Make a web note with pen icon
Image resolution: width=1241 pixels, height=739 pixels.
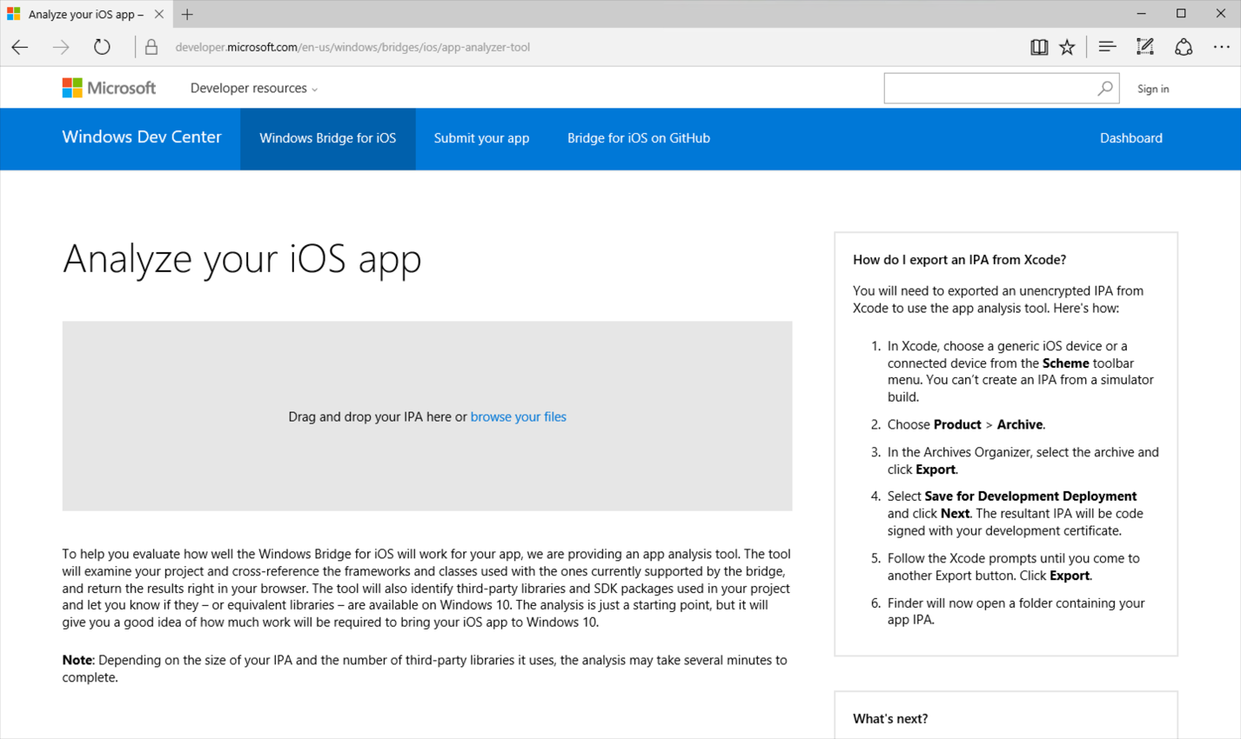(1145, 47)
